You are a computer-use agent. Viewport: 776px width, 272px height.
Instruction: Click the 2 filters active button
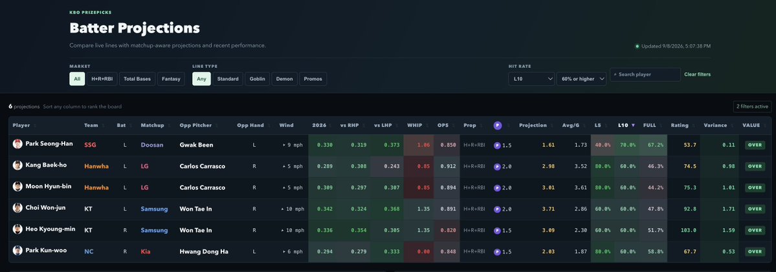coord(752,106)
